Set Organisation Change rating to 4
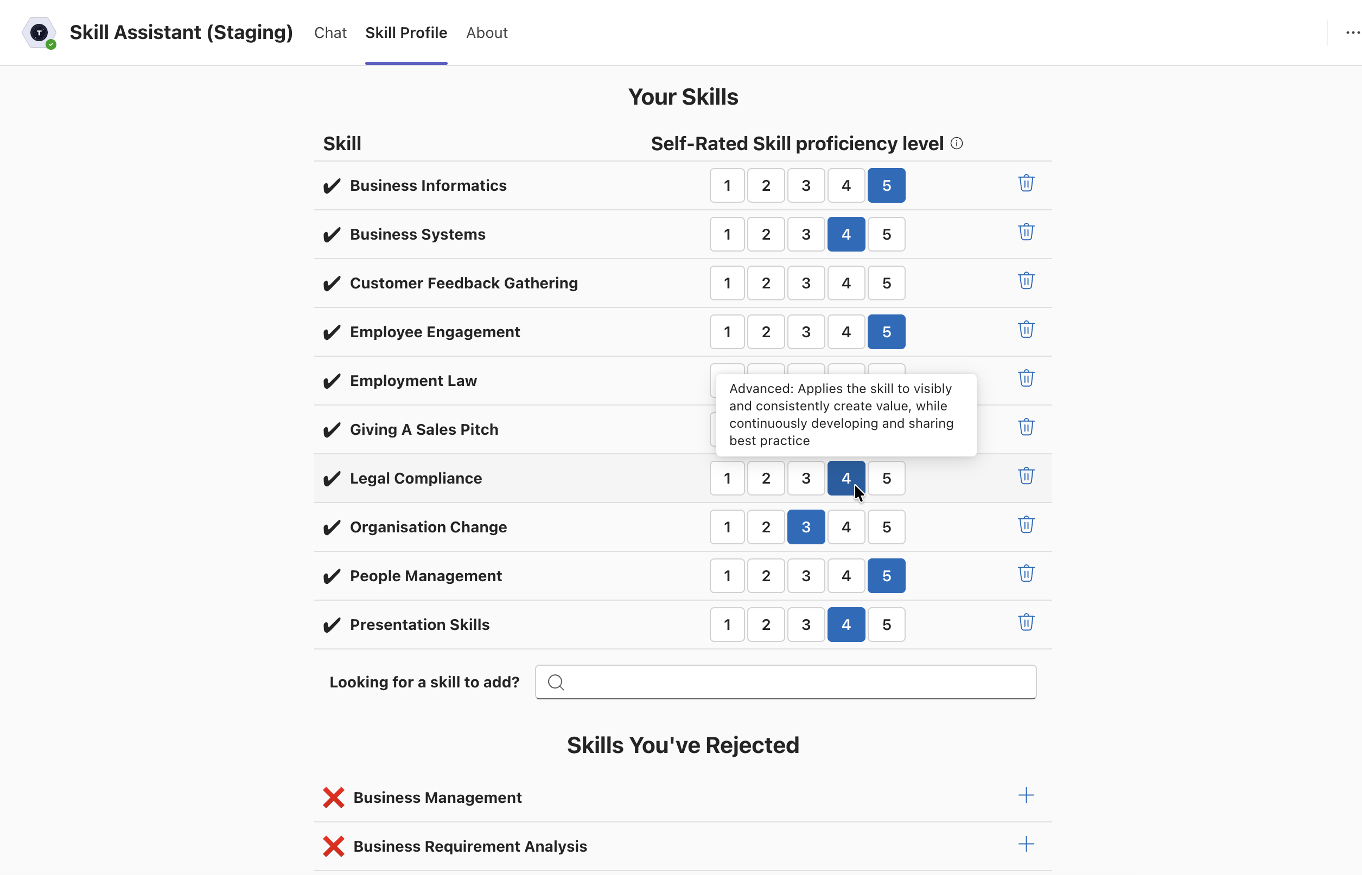The width and height of the screenshot is (1362, 875). (x=845, y=527)
